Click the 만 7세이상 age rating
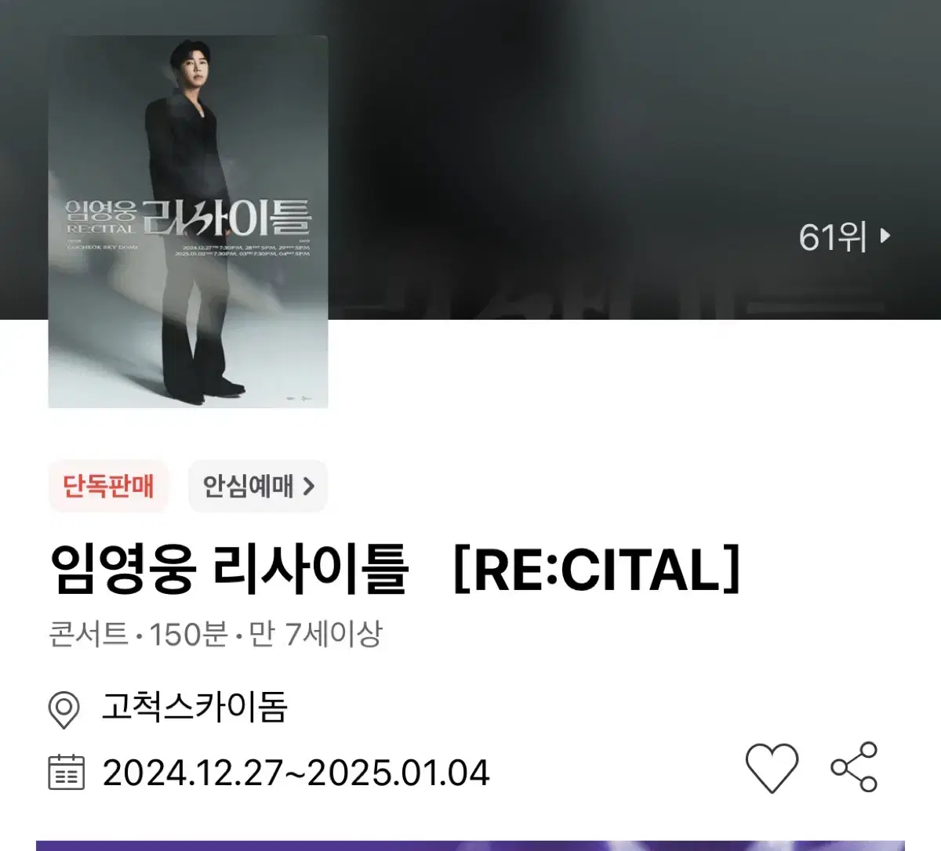Screen dimensions: 941x851 click(x=315, y=633)
